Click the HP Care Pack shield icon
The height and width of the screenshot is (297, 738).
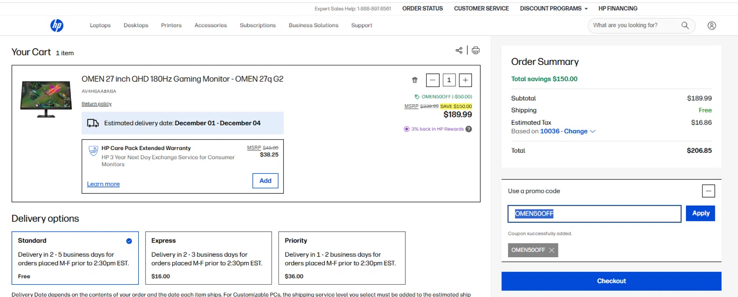click(x=93, y=151)
